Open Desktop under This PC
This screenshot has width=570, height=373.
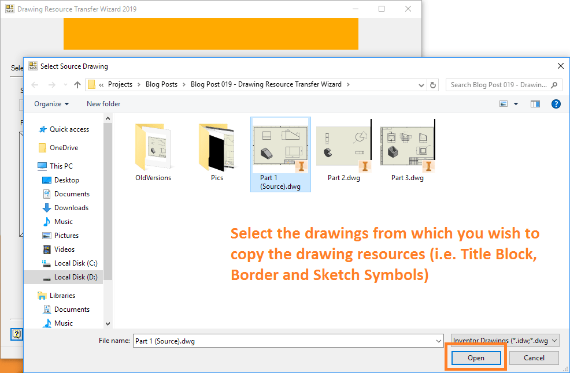pos(66,180)
